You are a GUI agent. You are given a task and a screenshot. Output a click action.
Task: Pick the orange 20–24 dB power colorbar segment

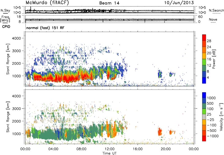pyautogui.click(x=204, y=50)
